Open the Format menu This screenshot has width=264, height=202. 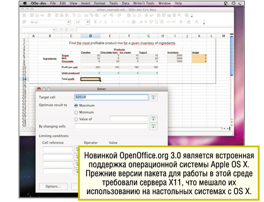click(99, 3)
